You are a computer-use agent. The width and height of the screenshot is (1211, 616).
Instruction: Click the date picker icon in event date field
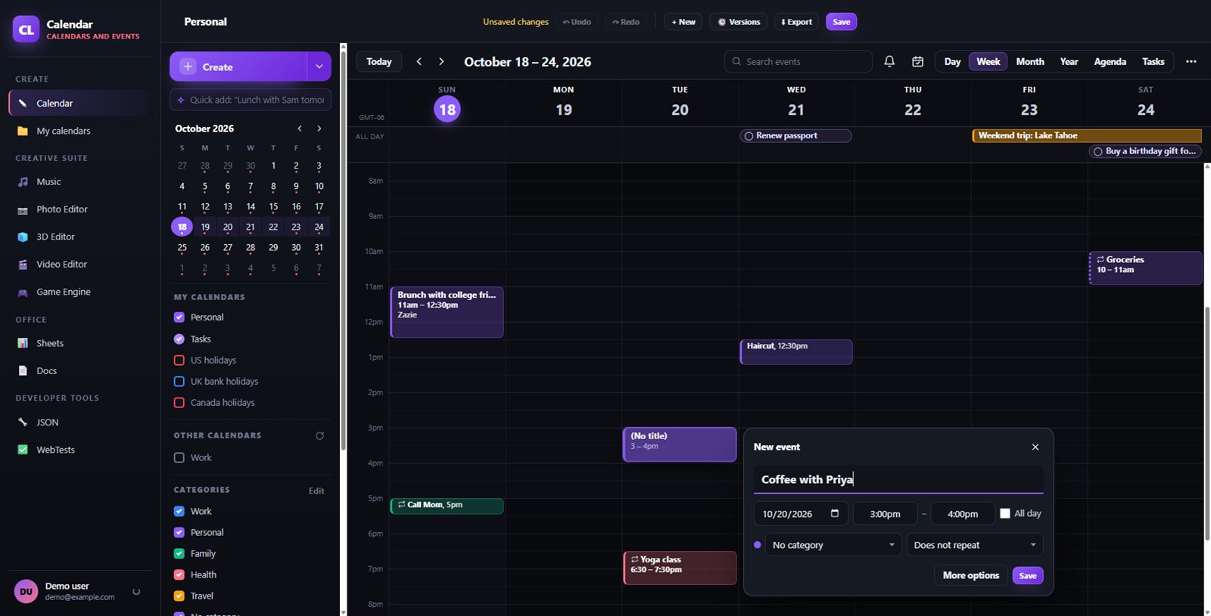point(835,513)
